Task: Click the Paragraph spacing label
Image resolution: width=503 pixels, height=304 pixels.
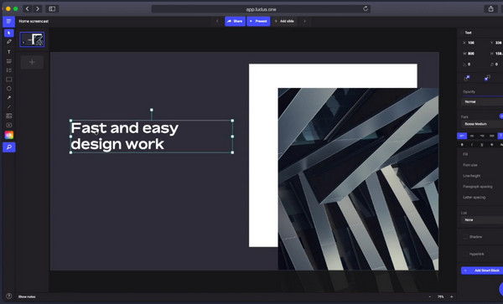Action: click(477, 187)
